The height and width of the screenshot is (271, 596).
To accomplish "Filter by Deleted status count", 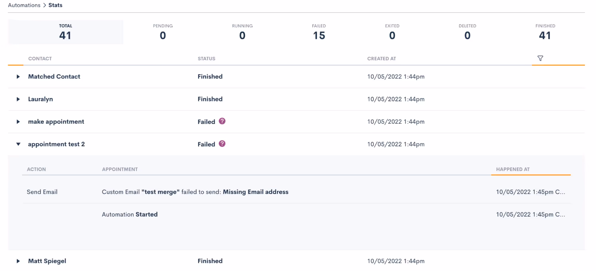I will [467, 32].
